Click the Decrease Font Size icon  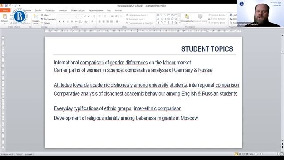pos(89,16)
